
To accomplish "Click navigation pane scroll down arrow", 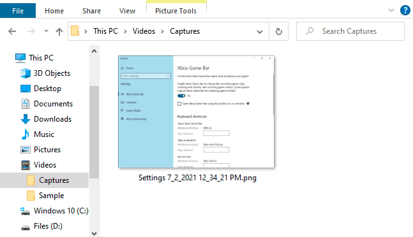I will pos(94,233).
